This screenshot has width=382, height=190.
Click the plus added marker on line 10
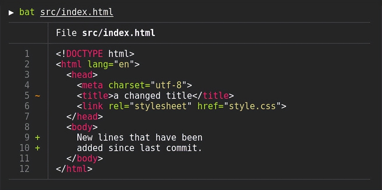pos(38,148)
